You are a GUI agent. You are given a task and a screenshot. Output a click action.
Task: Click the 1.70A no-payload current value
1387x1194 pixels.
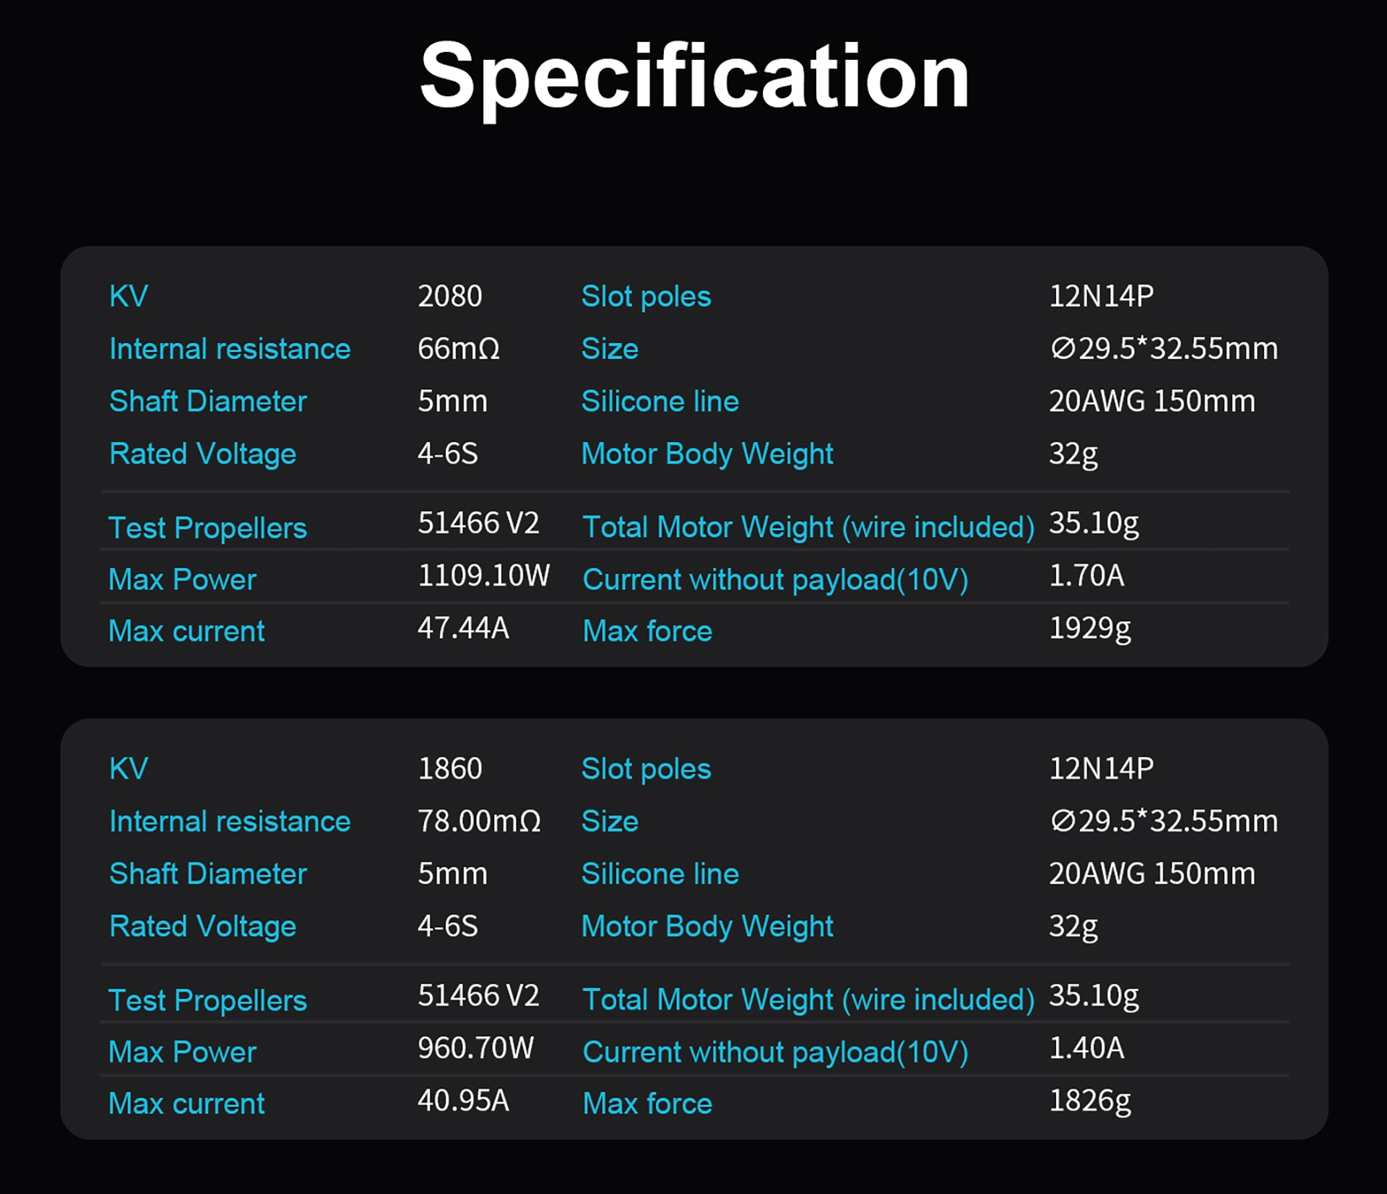point(1086,576)
